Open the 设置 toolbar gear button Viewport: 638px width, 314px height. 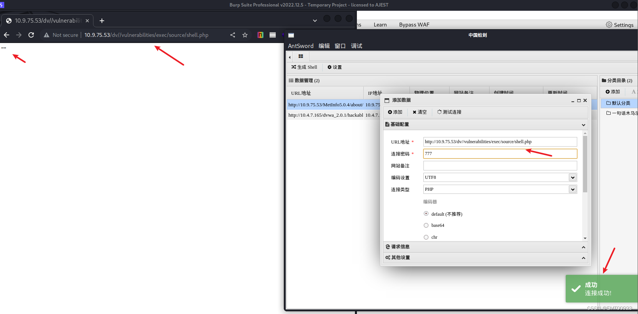point(335,67)
